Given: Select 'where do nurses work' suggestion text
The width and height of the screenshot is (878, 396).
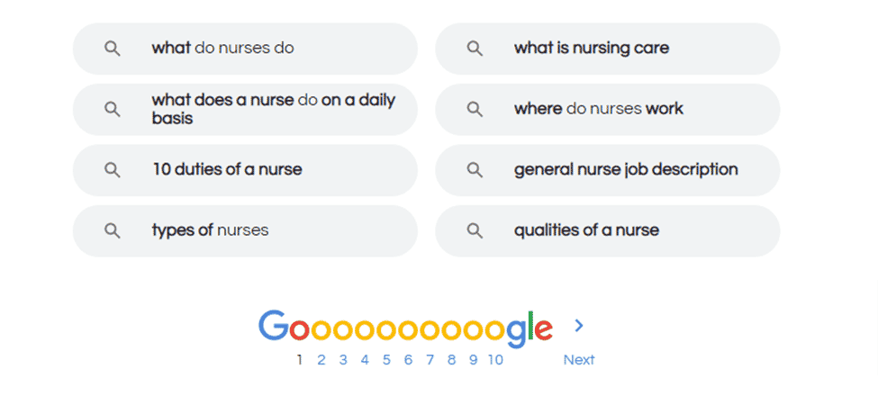Looking at the screenshot, I should 599,109.
